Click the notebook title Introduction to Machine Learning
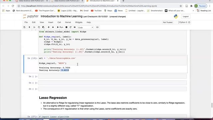The image size is (213, 120). pyautogui.click(x=62, y=16)
